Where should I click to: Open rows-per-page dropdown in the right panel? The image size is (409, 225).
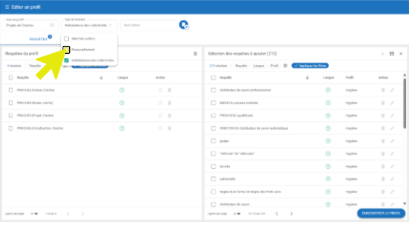click(237, 213)
